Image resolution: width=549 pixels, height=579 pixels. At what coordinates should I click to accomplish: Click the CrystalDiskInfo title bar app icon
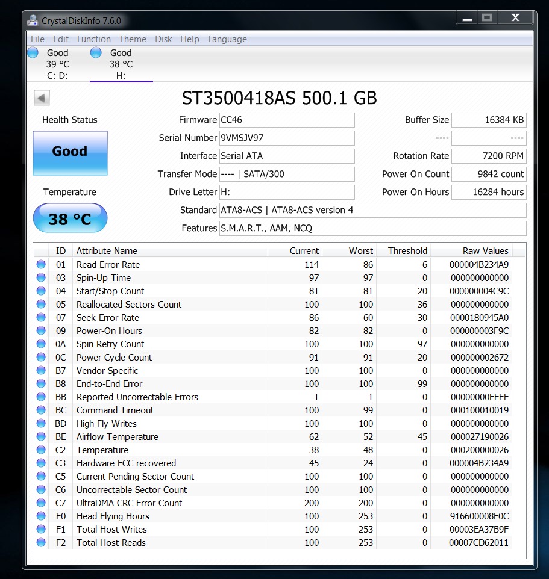34,21
